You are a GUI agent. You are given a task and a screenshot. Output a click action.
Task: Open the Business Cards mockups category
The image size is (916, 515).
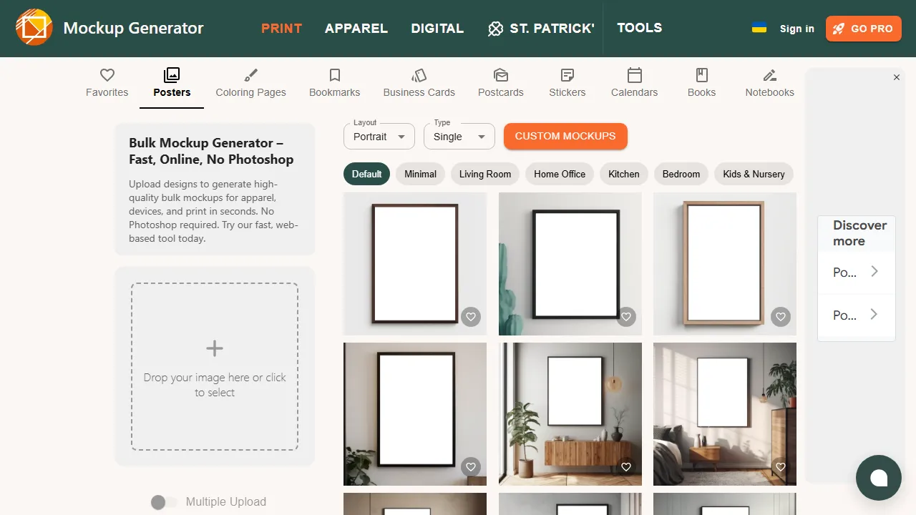[419, 82]
